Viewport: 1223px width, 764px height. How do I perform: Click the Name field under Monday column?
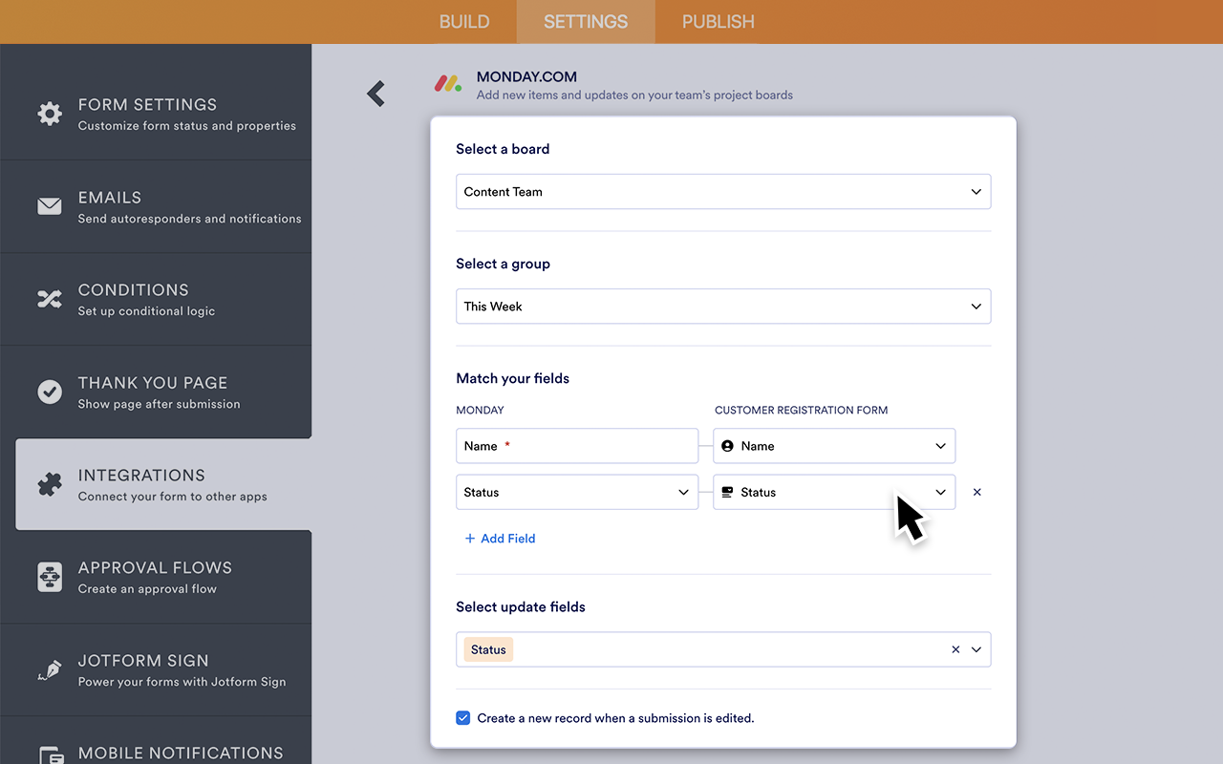(x=576, y=446)
